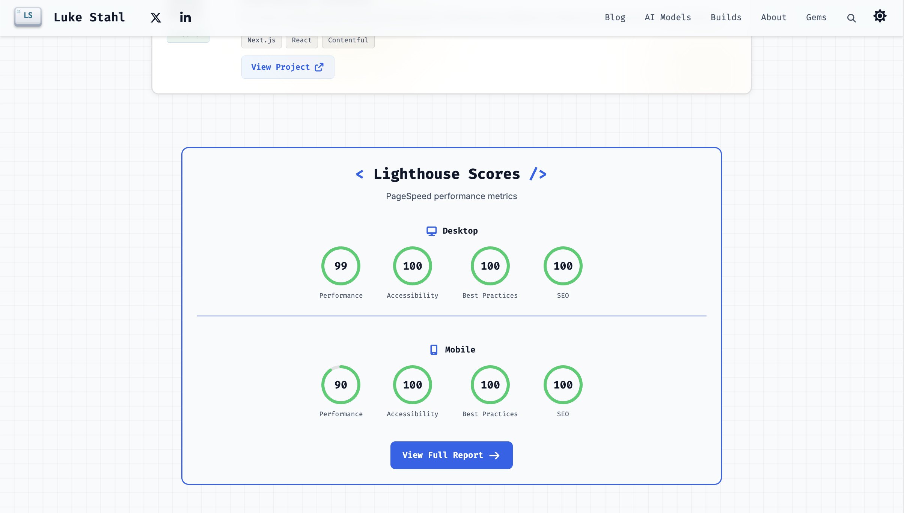Click Desktop Best Practices score ring
Viewport: 904px width, 513px height.
click(x=490, y=266)
